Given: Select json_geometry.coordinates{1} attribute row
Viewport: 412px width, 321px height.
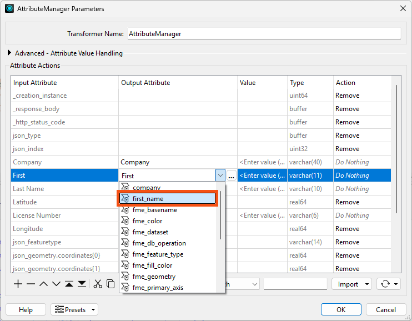Looking at the screenshot, I should (x=64, y=268).
